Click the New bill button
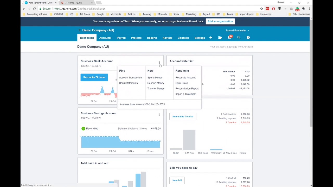This screenshot has height=187, width=333. (177, 180)
